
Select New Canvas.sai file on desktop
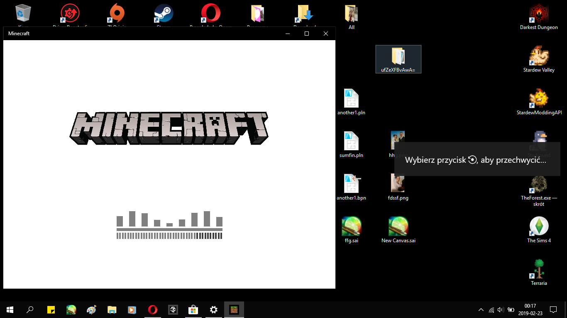(398, 227)
